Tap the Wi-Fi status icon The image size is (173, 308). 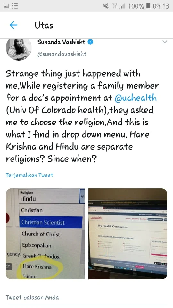[115, 6]
